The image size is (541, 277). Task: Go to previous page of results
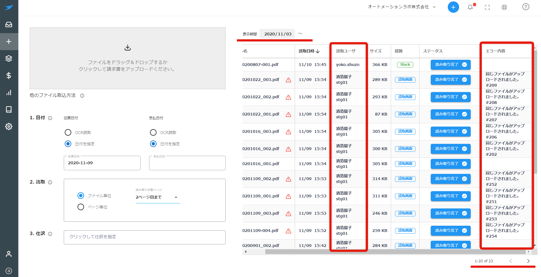click(511, 261)
